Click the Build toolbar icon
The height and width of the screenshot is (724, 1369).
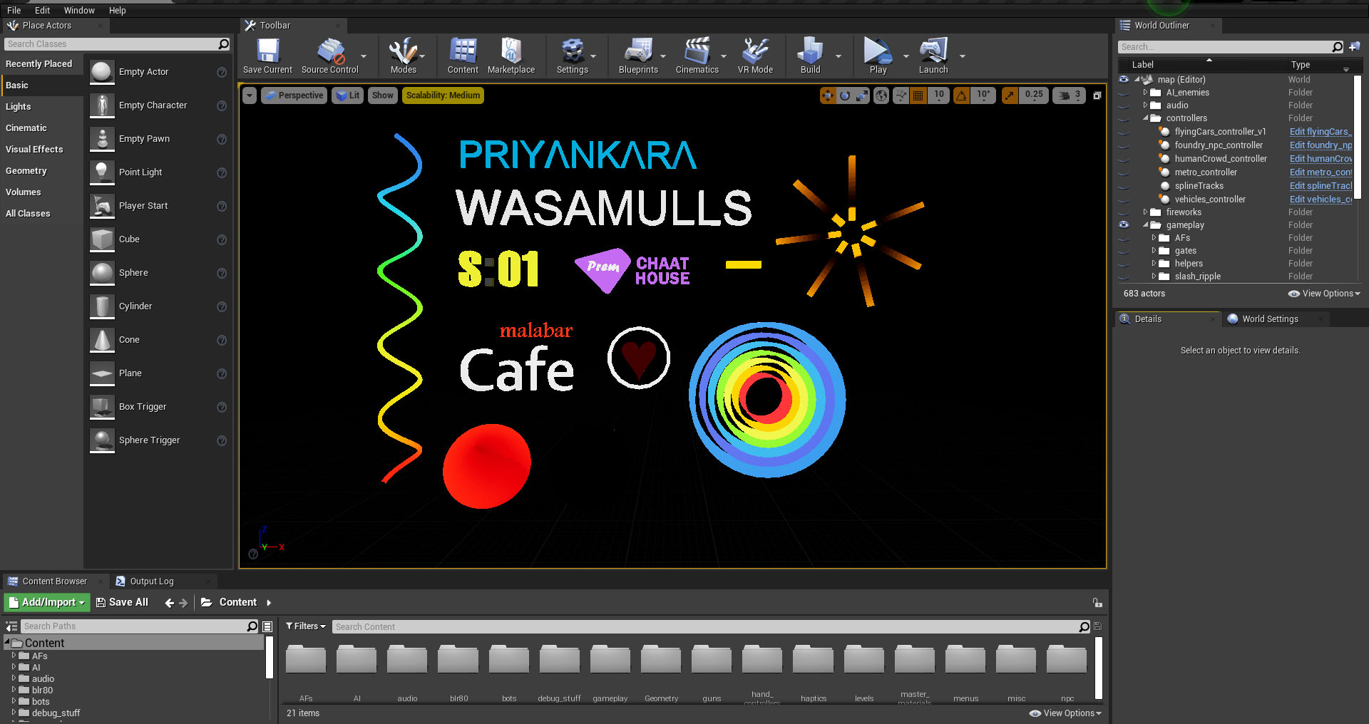coord(810,56)
